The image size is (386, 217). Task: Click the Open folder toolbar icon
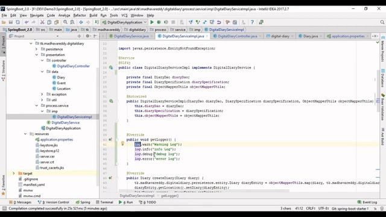[x=4, y=22]
